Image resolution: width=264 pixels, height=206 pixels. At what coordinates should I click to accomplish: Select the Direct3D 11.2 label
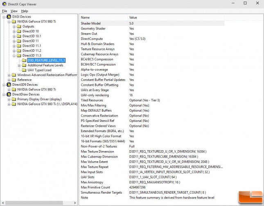(x=32, y=50)
